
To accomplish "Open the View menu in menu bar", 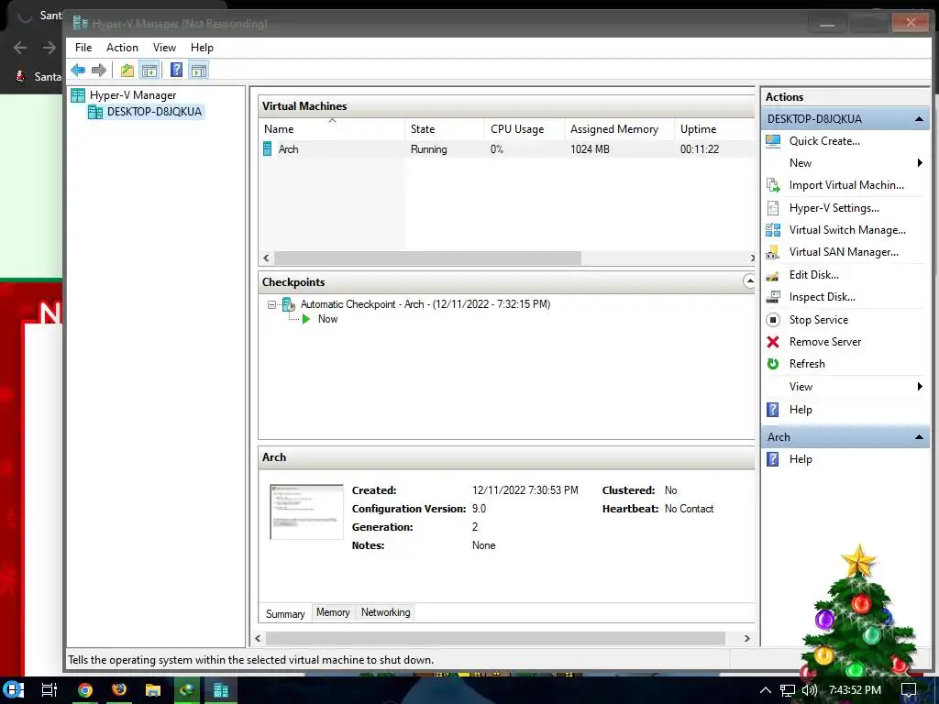I will (x=164, y=48).
